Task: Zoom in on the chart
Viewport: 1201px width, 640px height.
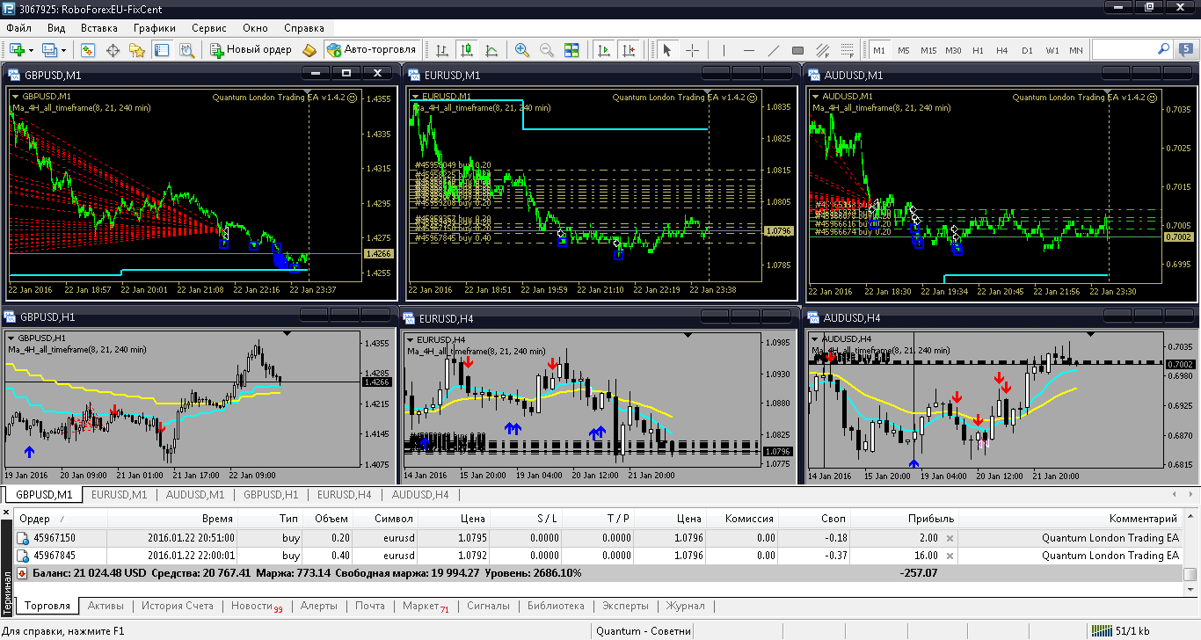Action: coord(522,50)
